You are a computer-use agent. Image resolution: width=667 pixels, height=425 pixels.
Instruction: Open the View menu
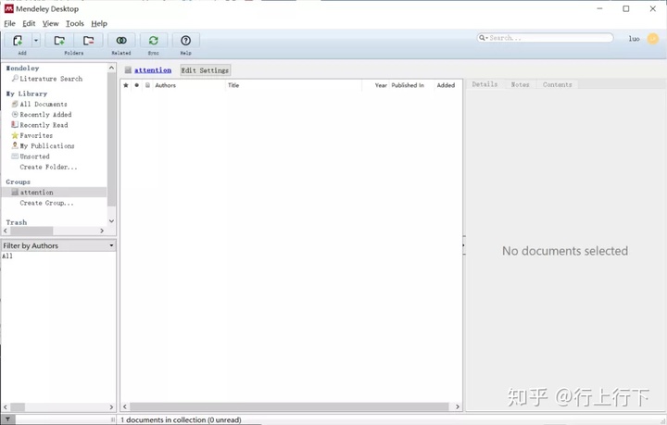tap(51, 23)
